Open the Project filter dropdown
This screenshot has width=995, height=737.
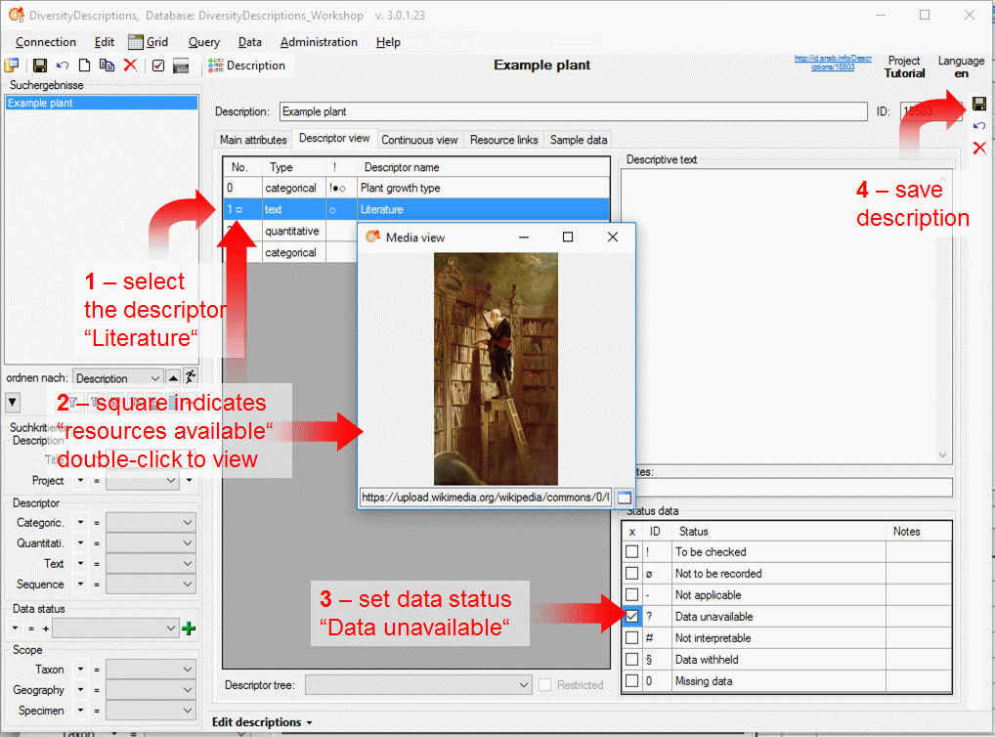[141, 481]
